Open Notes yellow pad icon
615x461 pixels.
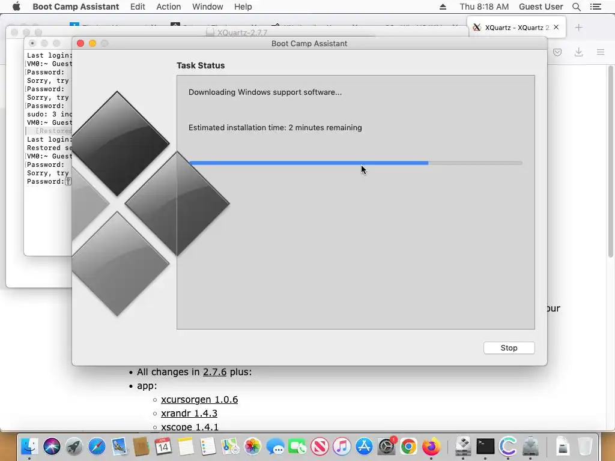tap(186, 447)
